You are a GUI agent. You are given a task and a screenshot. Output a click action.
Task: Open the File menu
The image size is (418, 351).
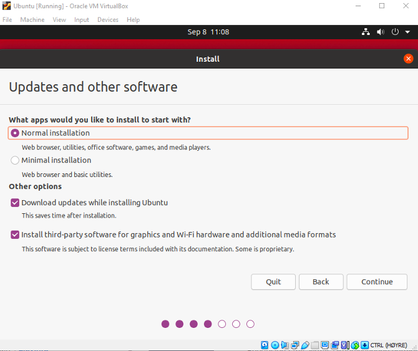(x=7, y=20)
